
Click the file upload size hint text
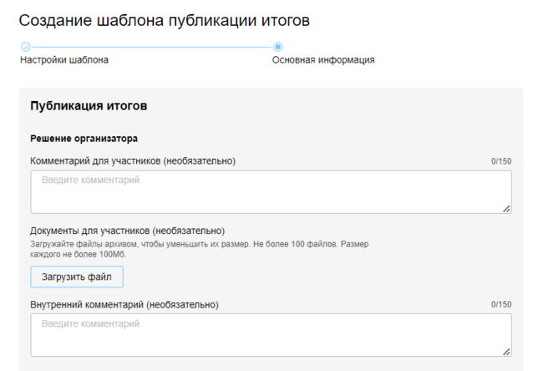[199, 248]
